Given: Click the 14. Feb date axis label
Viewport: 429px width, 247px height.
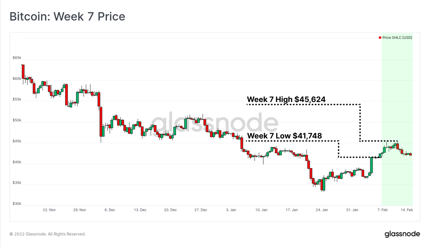Looking at the screenshot, I should (x=407, y=210).
